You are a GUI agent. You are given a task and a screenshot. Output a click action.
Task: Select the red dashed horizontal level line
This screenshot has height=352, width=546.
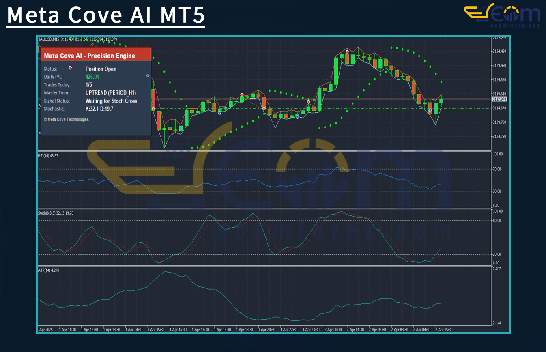coord(325,135)
